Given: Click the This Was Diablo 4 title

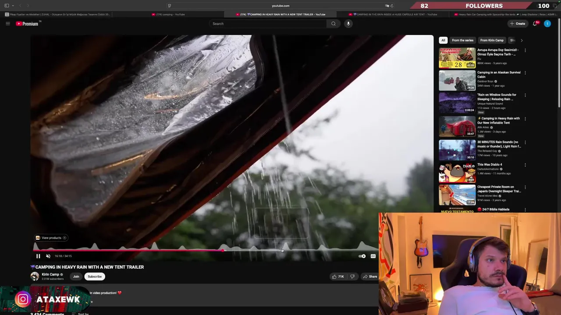Looking at the screenshot, I should (x=490, y=164).
